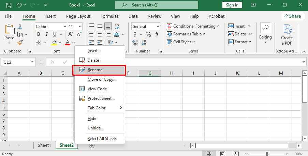Click the Cut scissors icon

point(20,26)
